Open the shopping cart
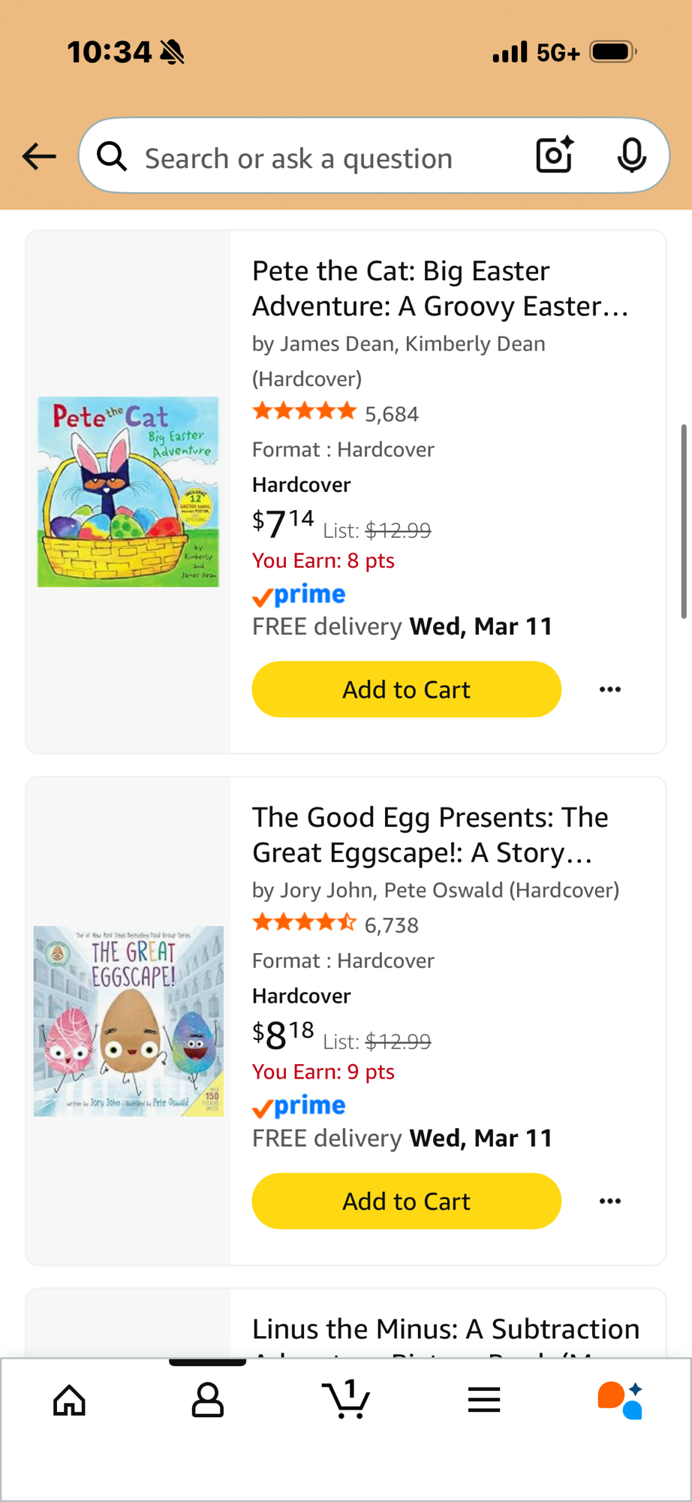The height and width of the screenshot is (1502, 692). (346, 1400)
